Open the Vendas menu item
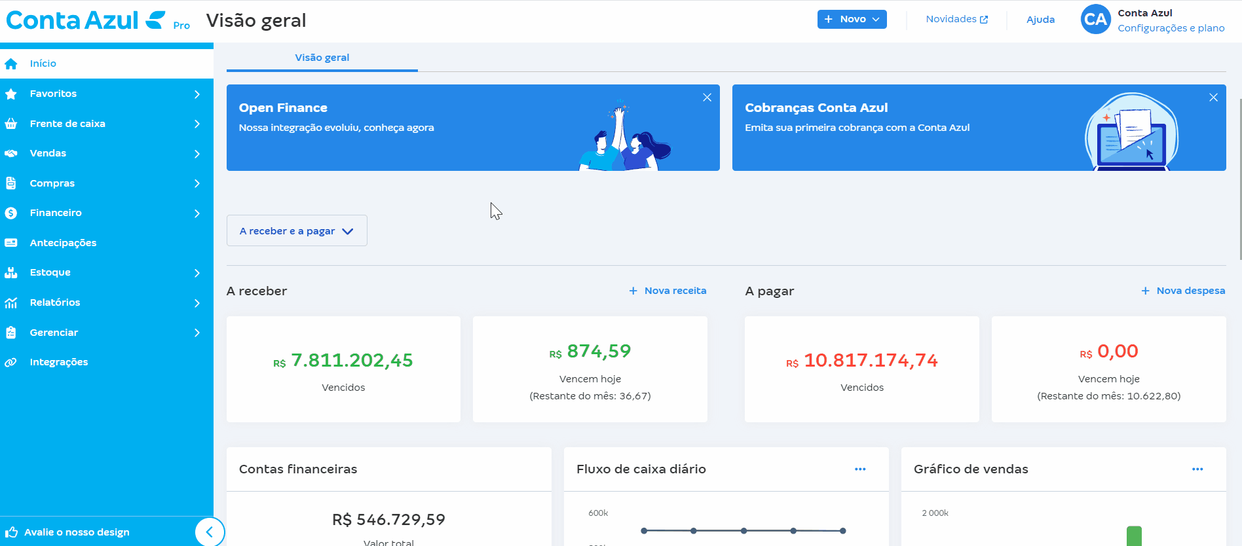Viewport: 1242px width, 546px height. point(107,153)
